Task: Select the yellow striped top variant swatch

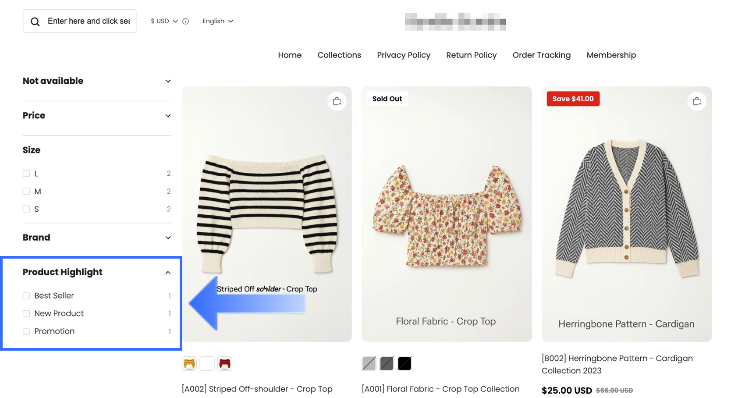Action: [x=189, y=363]
